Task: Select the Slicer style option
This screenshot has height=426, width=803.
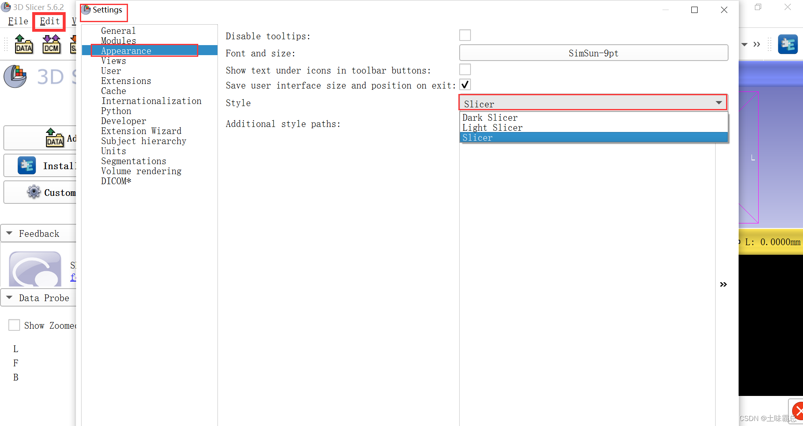Action: point(594,137)
